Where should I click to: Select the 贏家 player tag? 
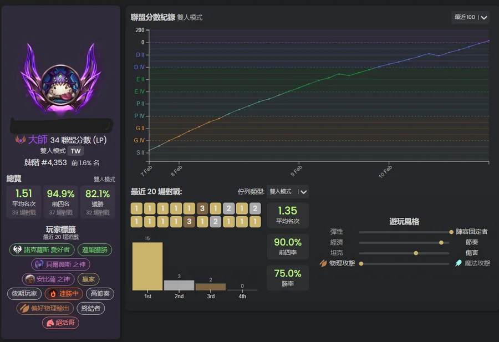[x=88, y=279]
